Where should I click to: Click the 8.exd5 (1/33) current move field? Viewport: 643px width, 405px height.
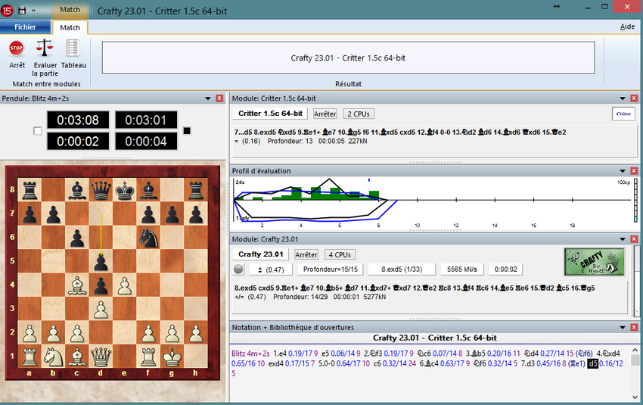(x=402, y=269)
